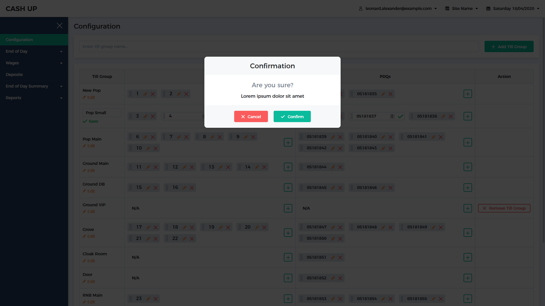The height and width of the screenshot is (306, 545).
Task: Add a PDQ to Grove group
Action: [x=468, y=233]
